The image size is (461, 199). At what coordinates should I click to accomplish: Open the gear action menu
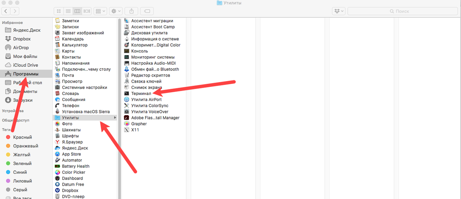(x=115, y=11)
